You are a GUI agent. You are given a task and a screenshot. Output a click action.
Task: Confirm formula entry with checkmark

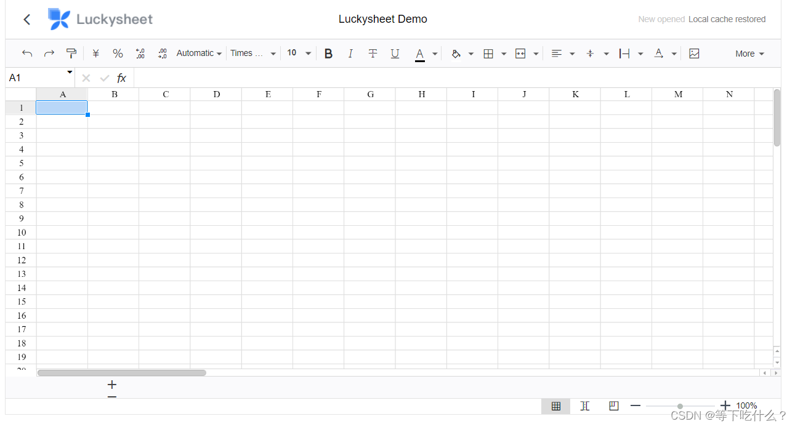pos(104,78)
